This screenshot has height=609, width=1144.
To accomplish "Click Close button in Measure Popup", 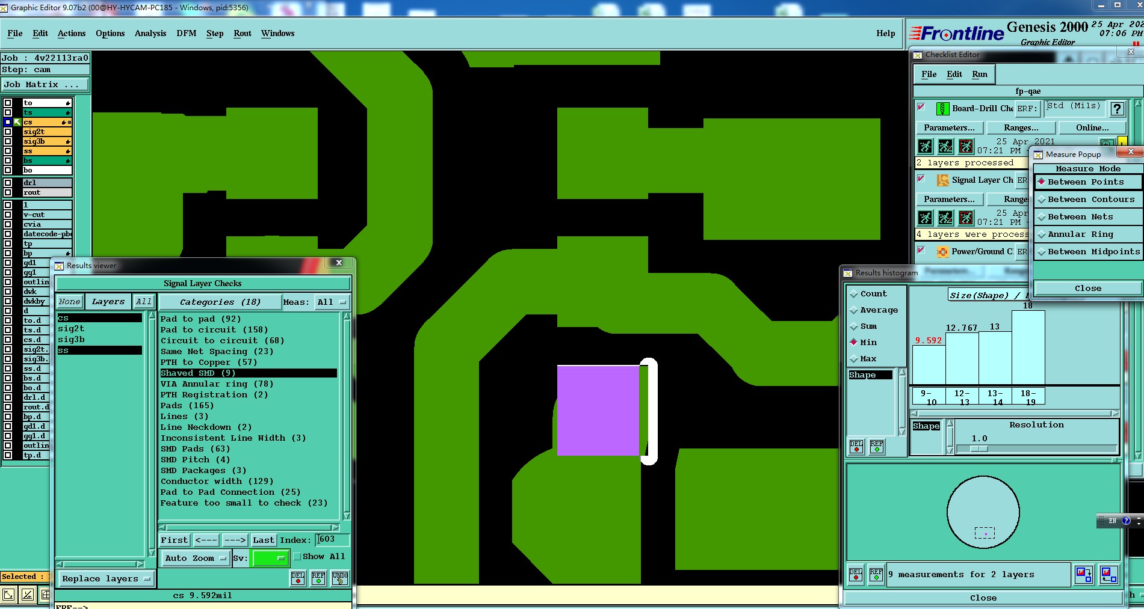I will [1088, 289].
